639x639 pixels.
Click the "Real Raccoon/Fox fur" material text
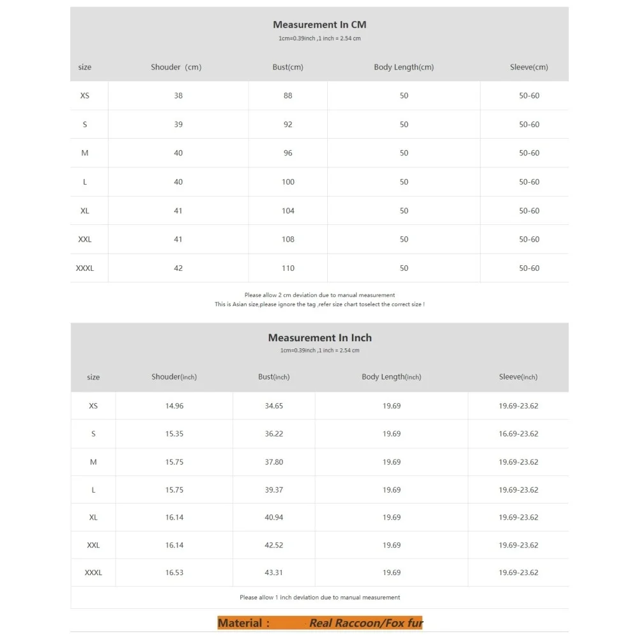tap(366, 623)
